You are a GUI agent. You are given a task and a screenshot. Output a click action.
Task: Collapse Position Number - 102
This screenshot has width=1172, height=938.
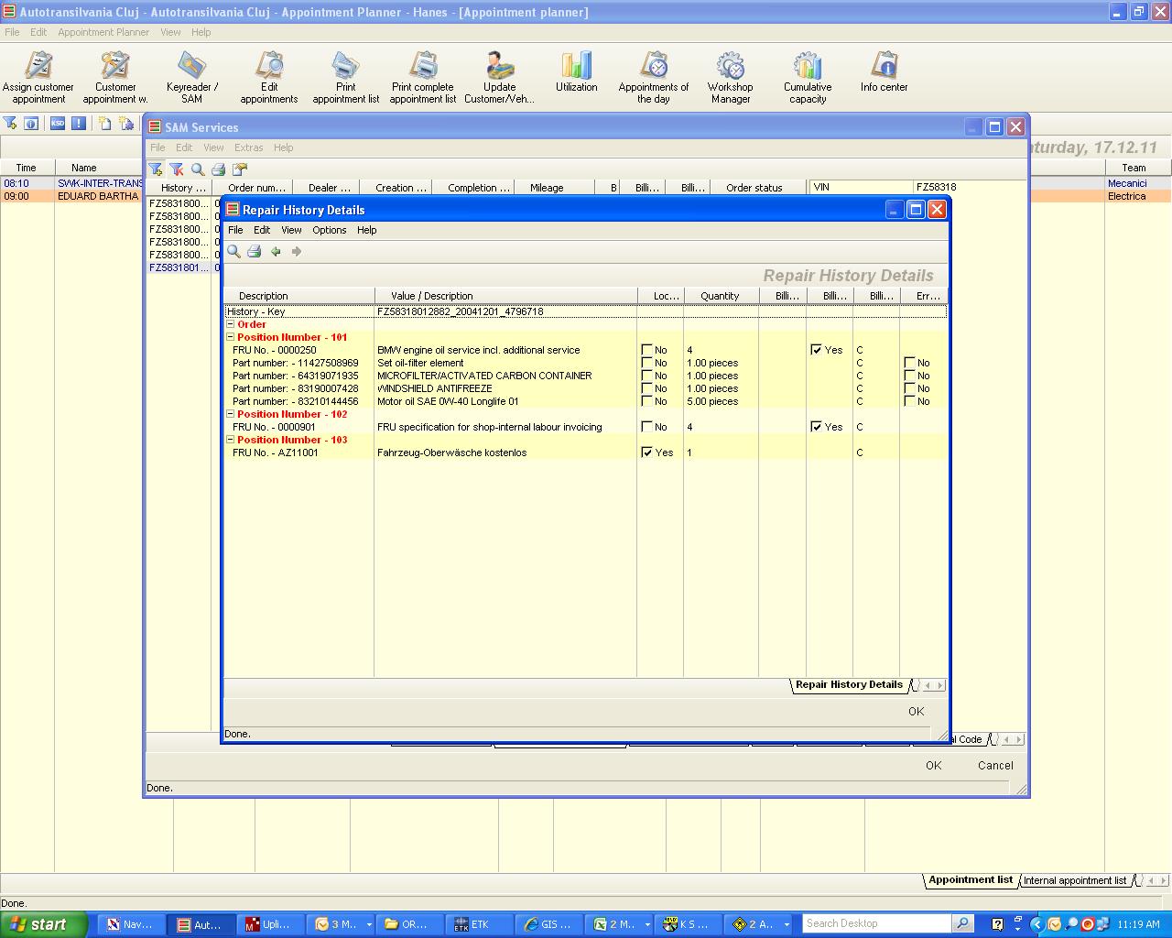click(231, 414)
